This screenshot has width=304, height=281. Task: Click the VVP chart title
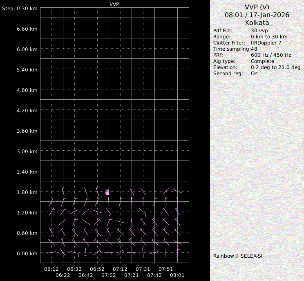114,4
